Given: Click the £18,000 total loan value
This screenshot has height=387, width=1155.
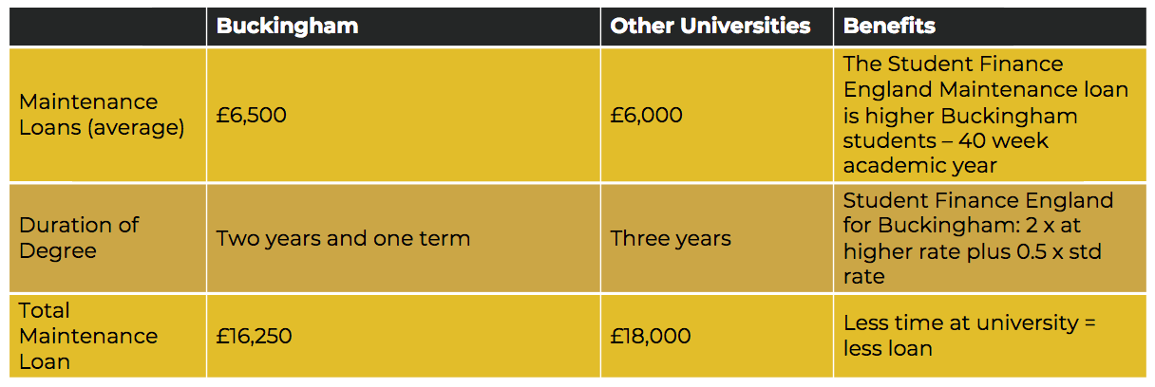Looking at the screenshot, I should [x=651, y=336].
